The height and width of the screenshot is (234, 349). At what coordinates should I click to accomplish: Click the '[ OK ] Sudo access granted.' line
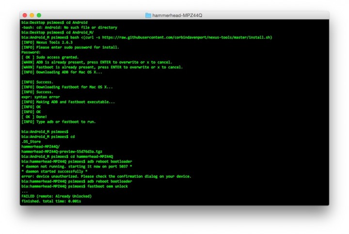(50, 57)
